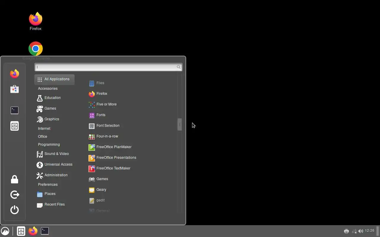Open the Recent Files category
This screenshot has height=237, width=380.
54,205
